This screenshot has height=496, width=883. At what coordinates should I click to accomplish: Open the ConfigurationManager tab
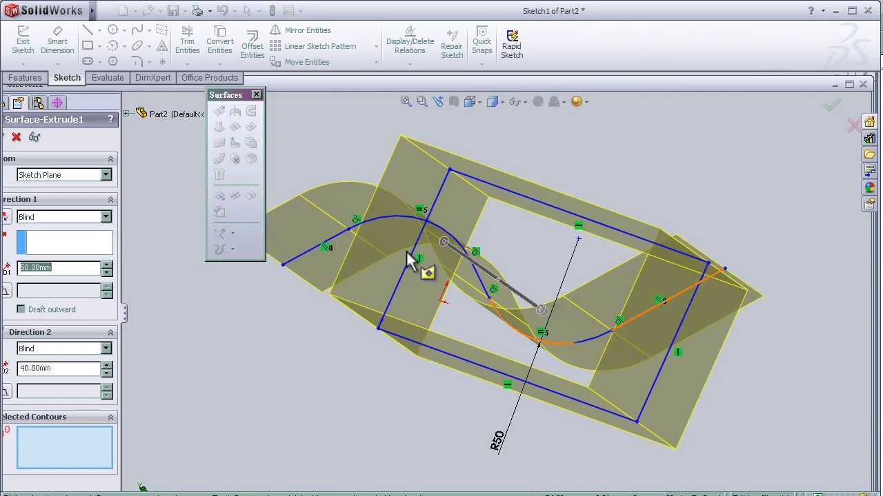[x=38, y=103]
